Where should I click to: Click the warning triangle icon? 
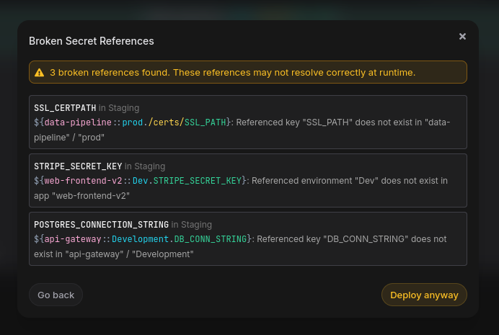coord(40,73)
